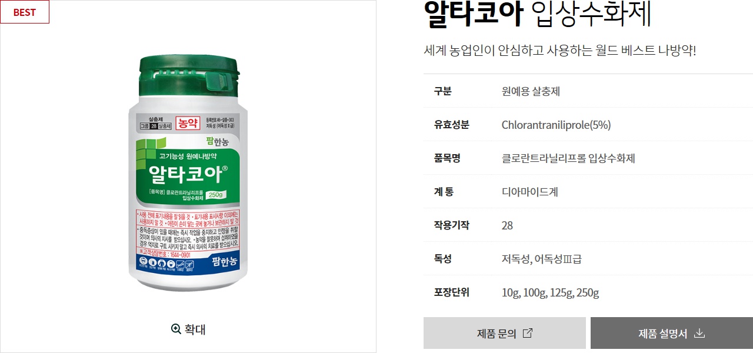This screenshot has width=753, height=353.
Task: Click the 확대 enlarge link
Action: click(188, 329)
